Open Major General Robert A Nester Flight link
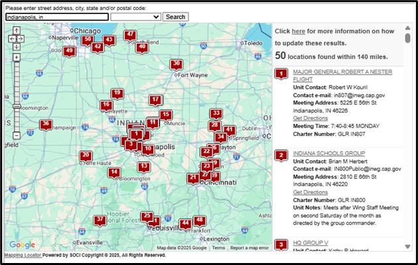This screenshot has height=265, width=418. click(x=342, y=76)
